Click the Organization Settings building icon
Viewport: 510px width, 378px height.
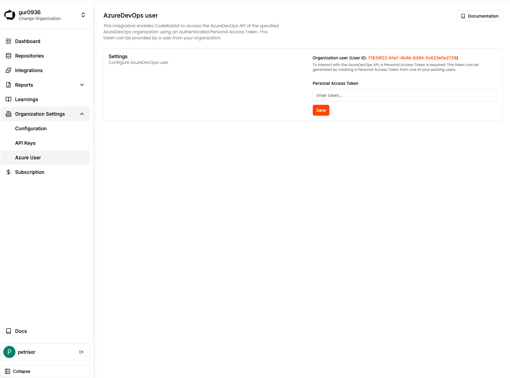click(x=8, y=114)
